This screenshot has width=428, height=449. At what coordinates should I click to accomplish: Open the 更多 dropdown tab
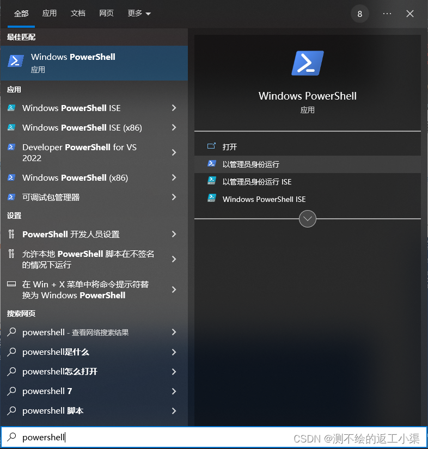click(x=139, y=13)
